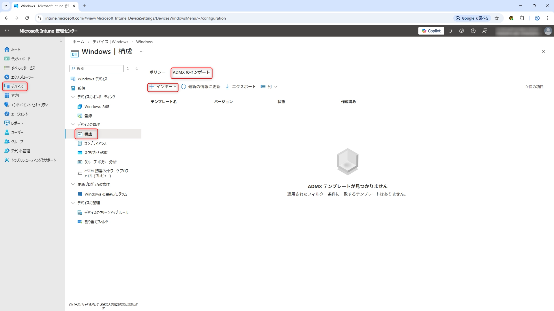
Task: Open the settings gear in the header
Action: click(462, 31)
